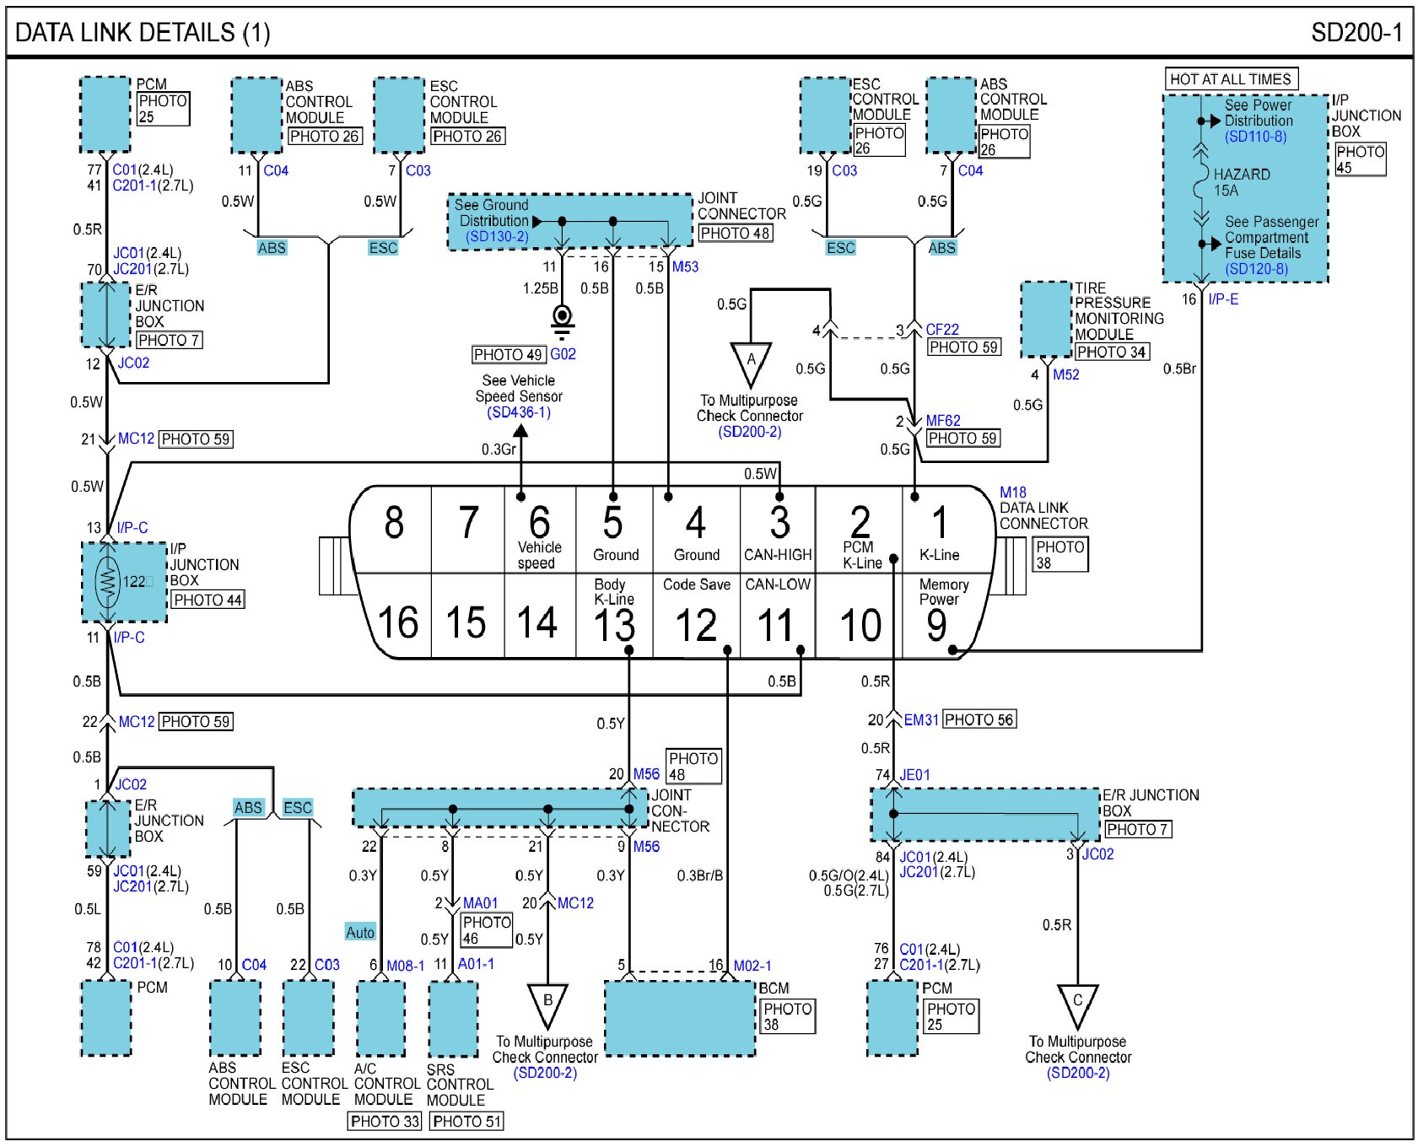Open PHOTO 34 for the tire pressure module
Image resolution: width=1418 pixels, height=1147 pixels.
point(1112,353)
